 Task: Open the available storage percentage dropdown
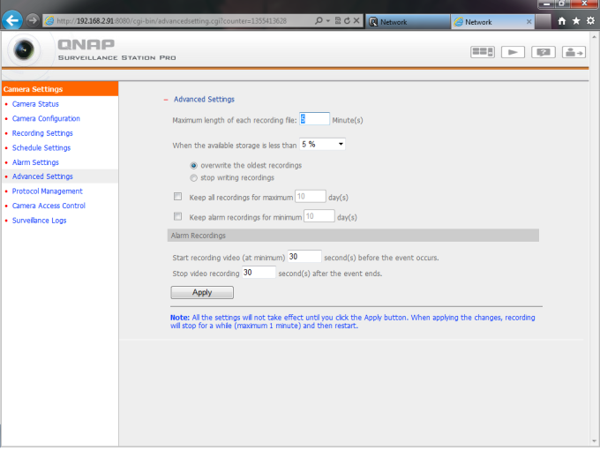322,144
